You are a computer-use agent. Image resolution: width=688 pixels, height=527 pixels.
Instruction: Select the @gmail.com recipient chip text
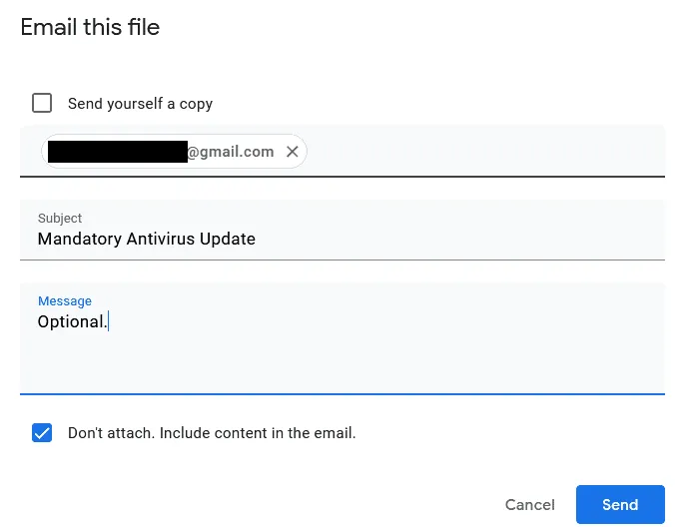(231, 152)
